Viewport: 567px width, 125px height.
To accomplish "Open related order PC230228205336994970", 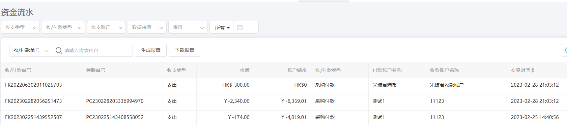I will [x=115, y=101].
